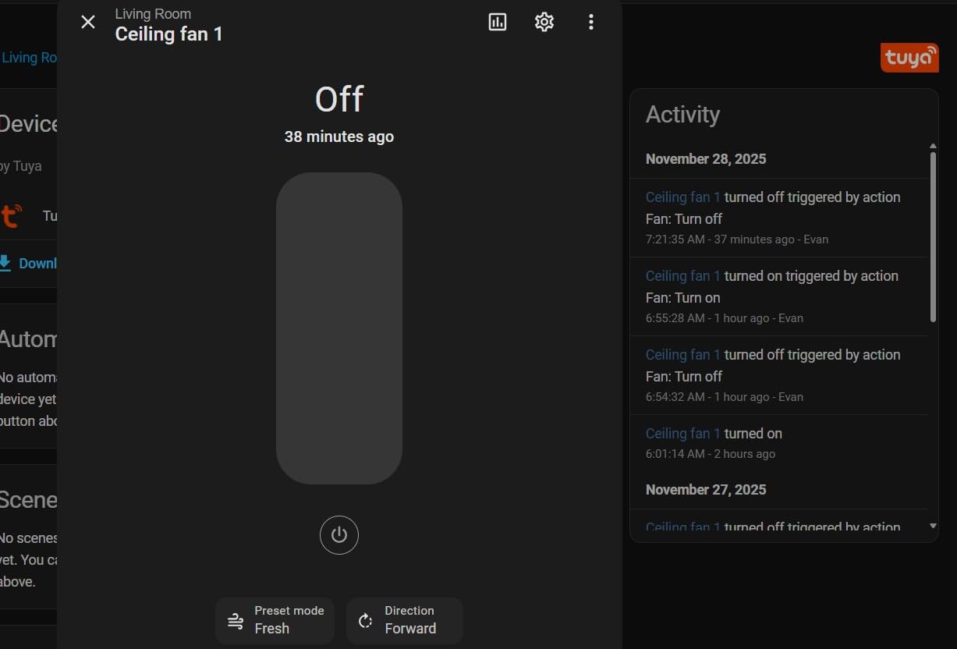Click the Activity panel scrollbar thumb
Screen dimensions: 957x649
[933, 236]
